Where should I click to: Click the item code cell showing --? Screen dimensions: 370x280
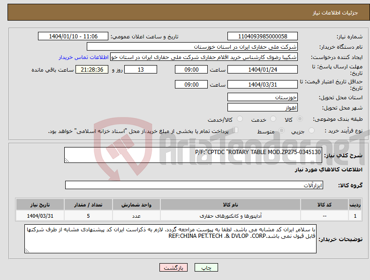(x=325, y=216)
